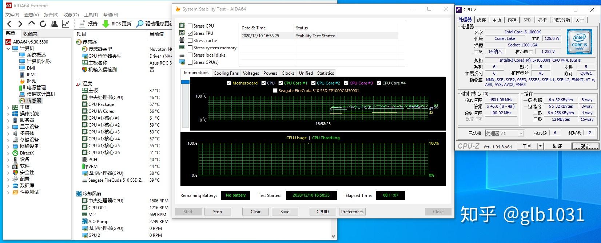
Task: Expand the 服务器 tree node
Action: coord(8,120)
